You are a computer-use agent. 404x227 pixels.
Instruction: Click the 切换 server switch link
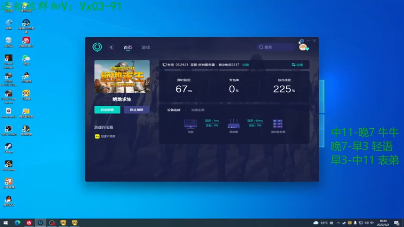(x=245, y=65)
